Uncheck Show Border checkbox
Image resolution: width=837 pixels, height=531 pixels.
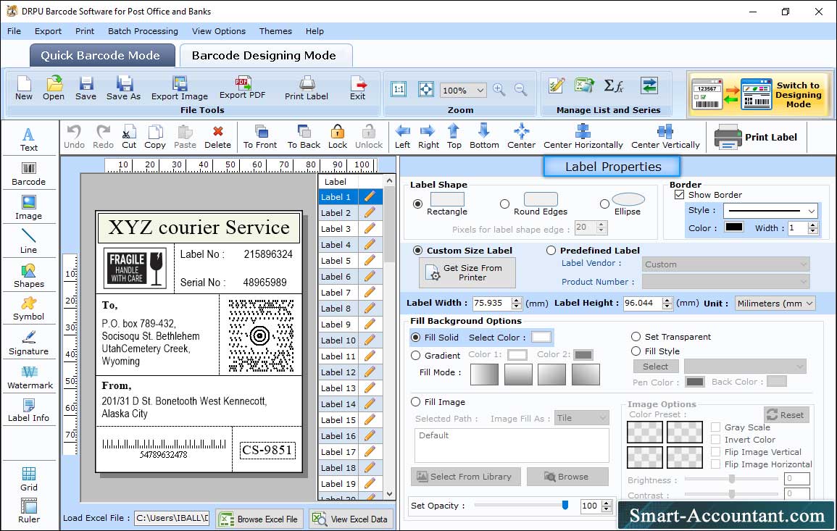[679, 195]
